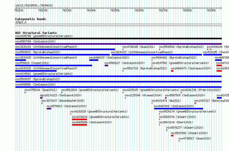Open nsv4205025 gnomADStructuralVariants variant
This screenshot has width=229, height=151.
[151, 90]
